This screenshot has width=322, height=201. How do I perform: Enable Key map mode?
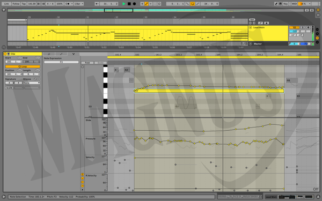click(286, 4)
